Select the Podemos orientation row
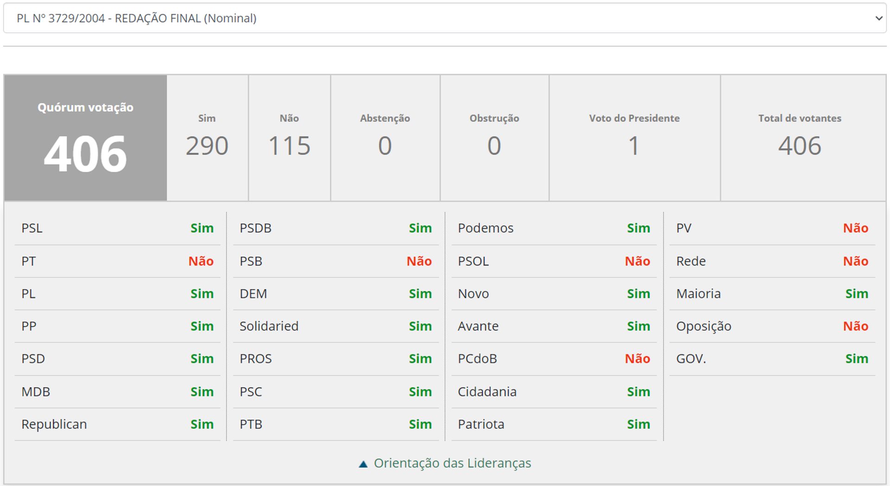 click(x=554, y=228)
